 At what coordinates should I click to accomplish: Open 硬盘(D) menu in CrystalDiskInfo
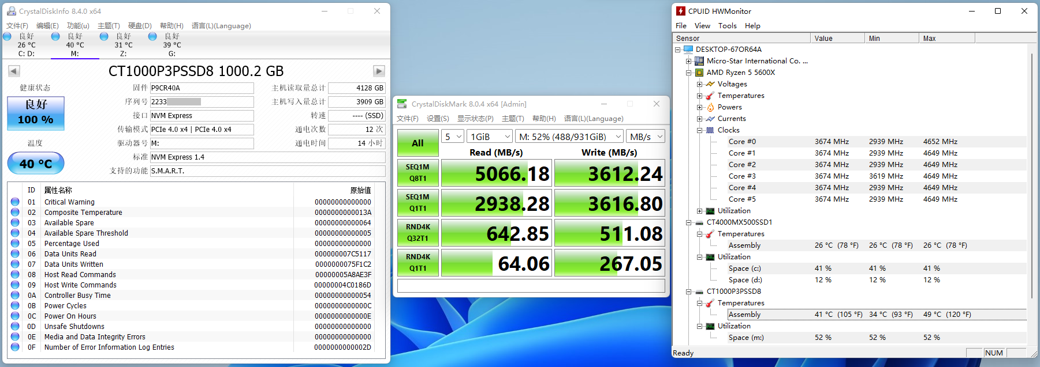coord(140,26)
